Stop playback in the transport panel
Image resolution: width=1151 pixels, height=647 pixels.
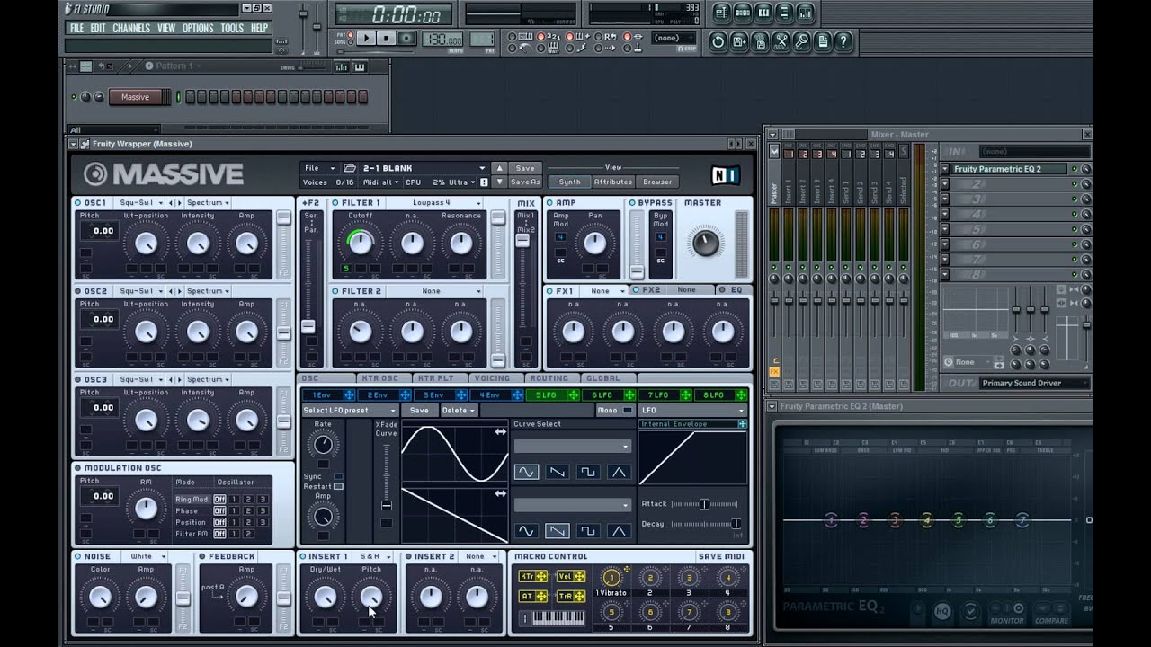click(386, 38)
